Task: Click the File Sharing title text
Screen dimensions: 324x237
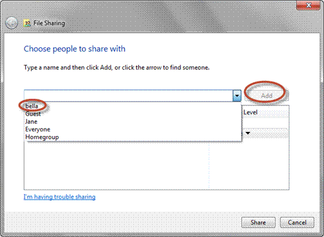Action: click(49, 23)
